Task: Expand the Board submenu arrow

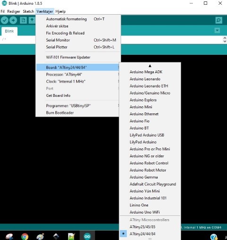Action: click(x=118, y=67)
